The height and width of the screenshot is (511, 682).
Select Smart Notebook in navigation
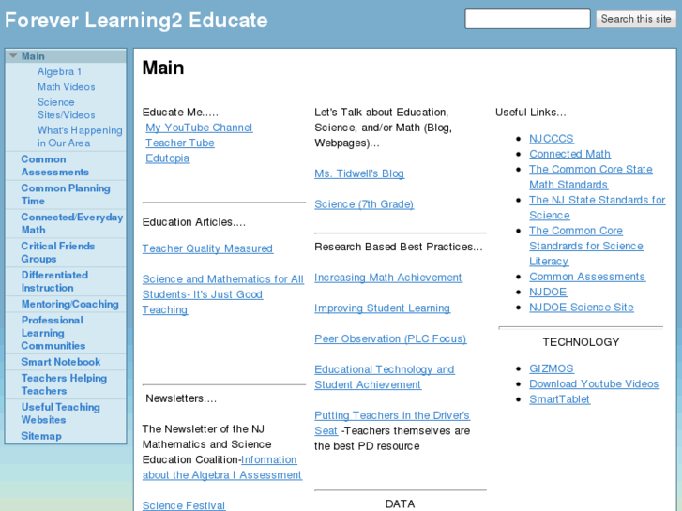61,362
